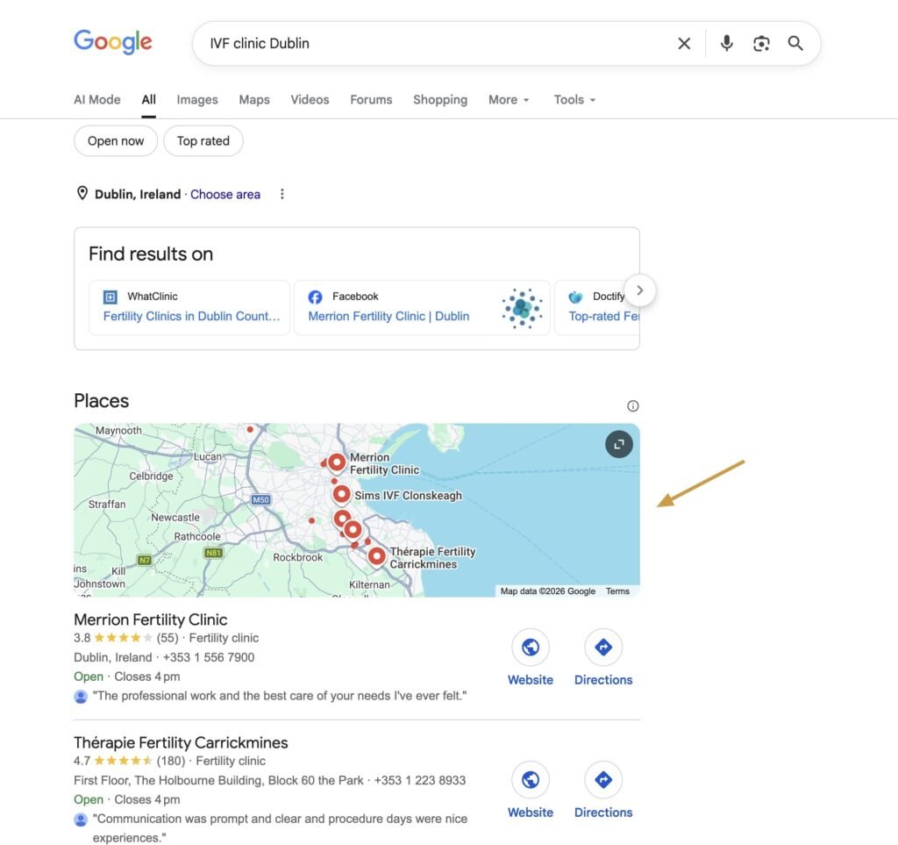Toggle the Open now filter

click(x=116, y=141)
